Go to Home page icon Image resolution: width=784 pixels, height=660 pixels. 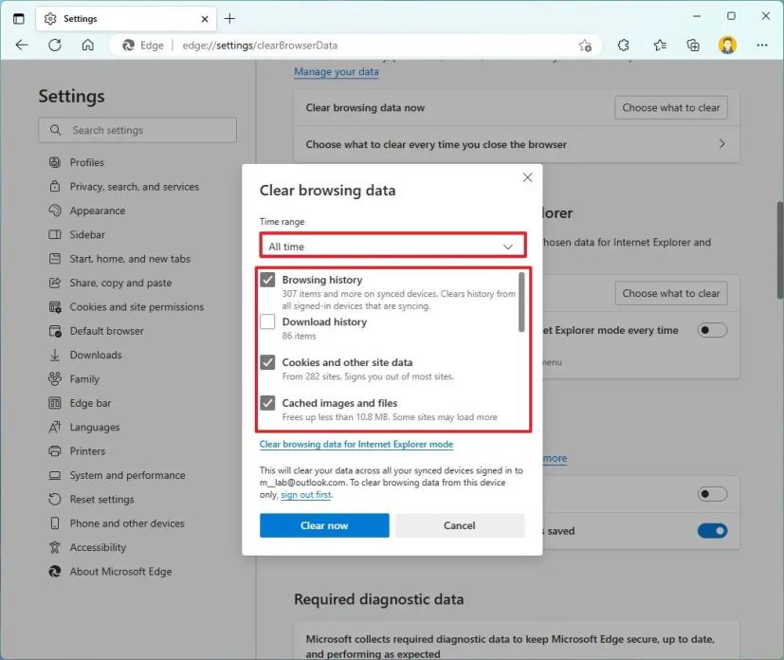pyautogui.click(x=87, y=45)
